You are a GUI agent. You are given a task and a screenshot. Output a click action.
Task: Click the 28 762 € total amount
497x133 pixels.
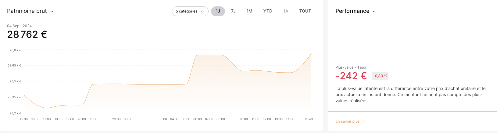[27, 34]
